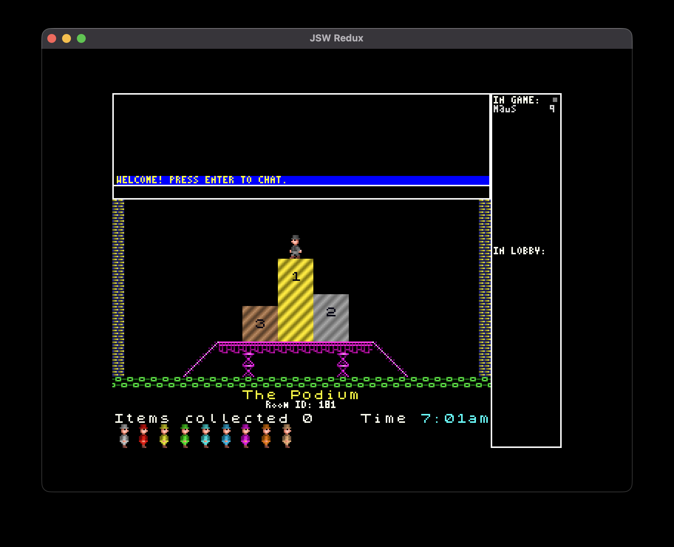The height and width of the screenshot is (547, 674).
Task: Pick the tan Willy life icon
Action: [287, 436]
